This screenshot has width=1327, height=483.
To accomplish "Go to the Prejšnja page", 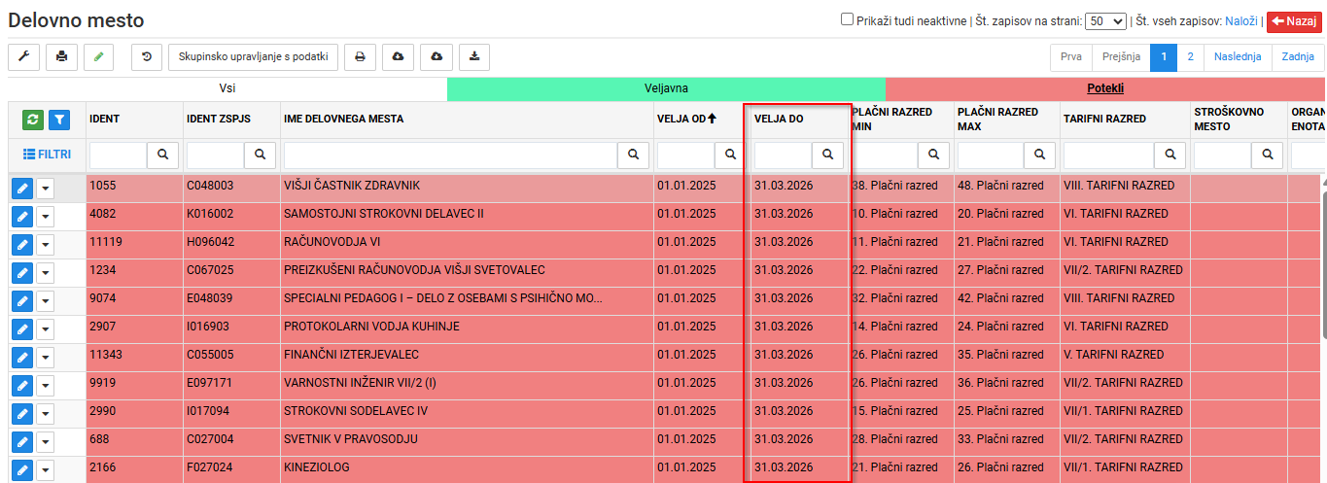I will point(1121,57).
